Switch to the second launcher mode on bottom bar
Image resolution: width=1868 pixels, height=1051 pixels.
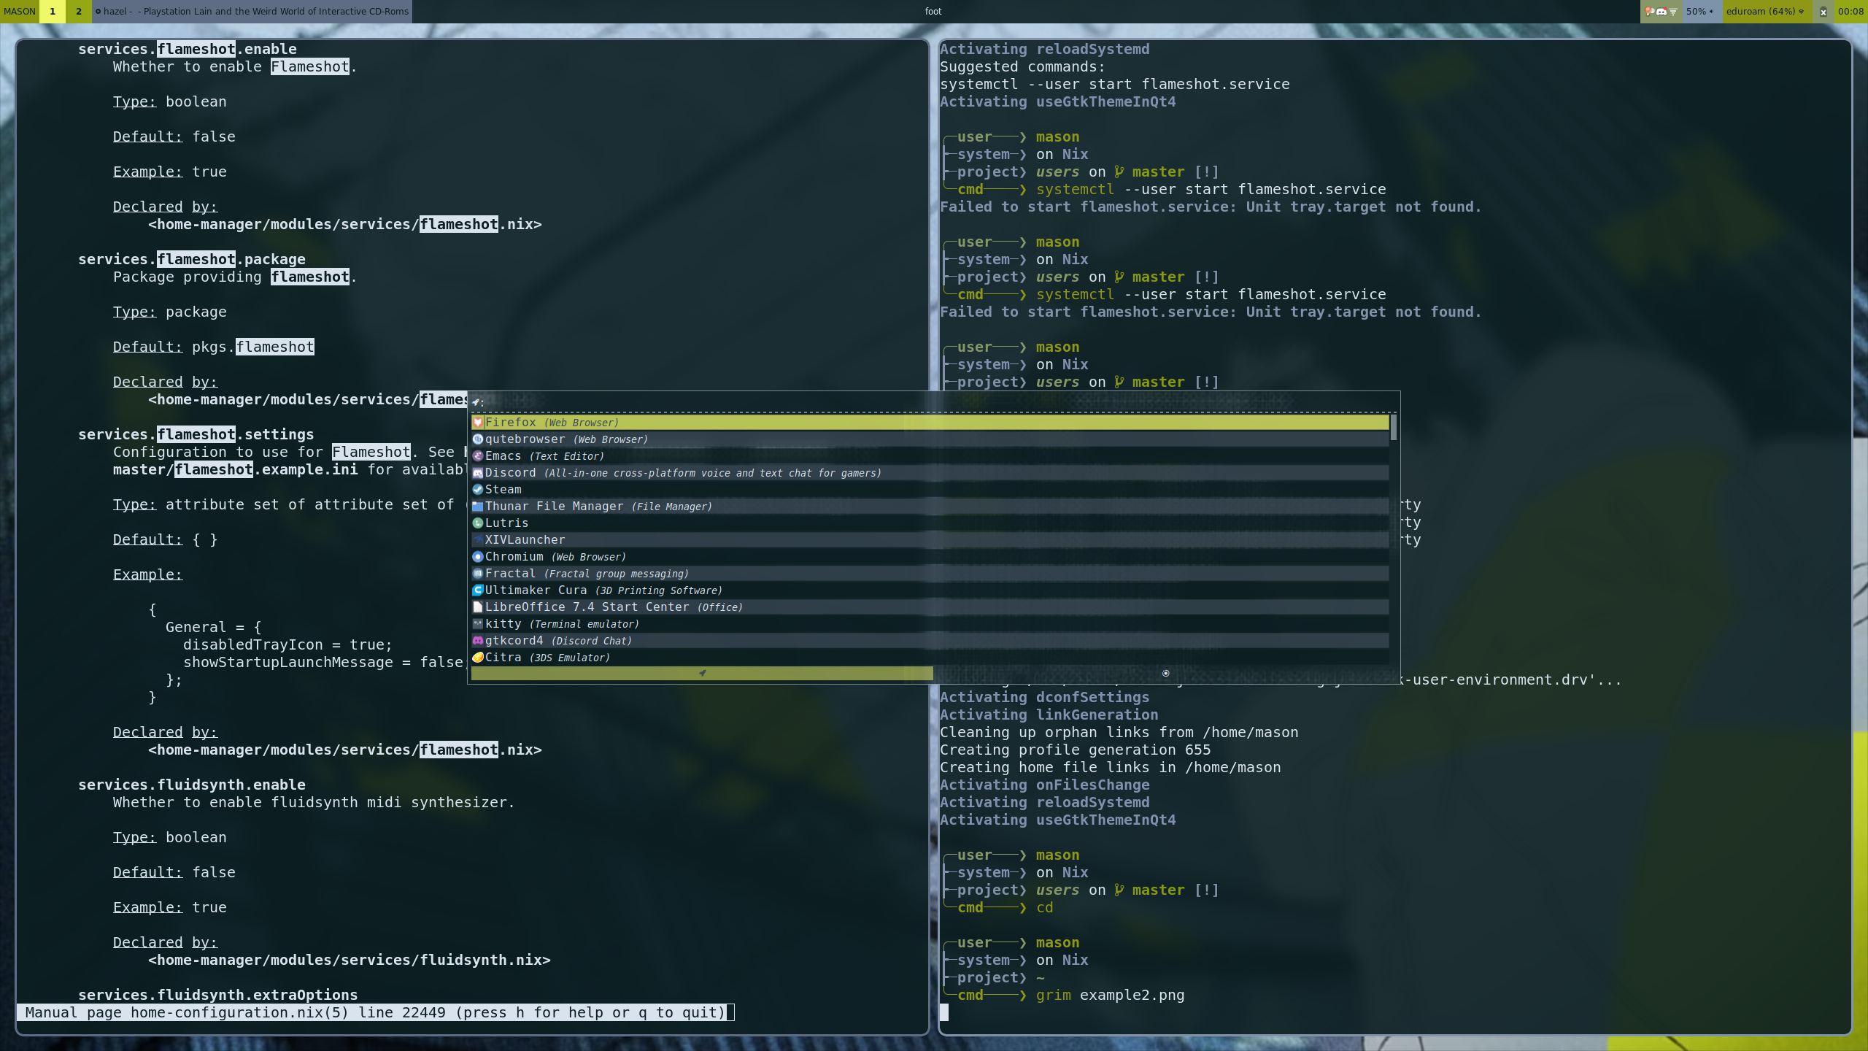tap(1165, 673)
